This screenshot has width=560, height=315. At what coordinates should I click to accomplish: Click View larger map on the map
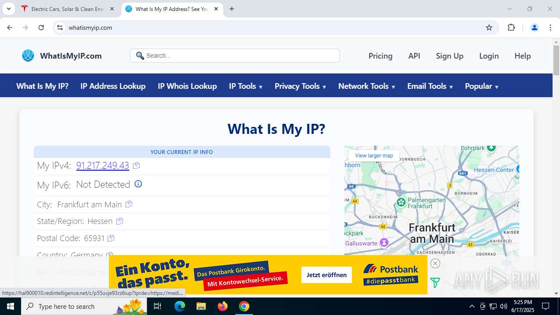374,156
